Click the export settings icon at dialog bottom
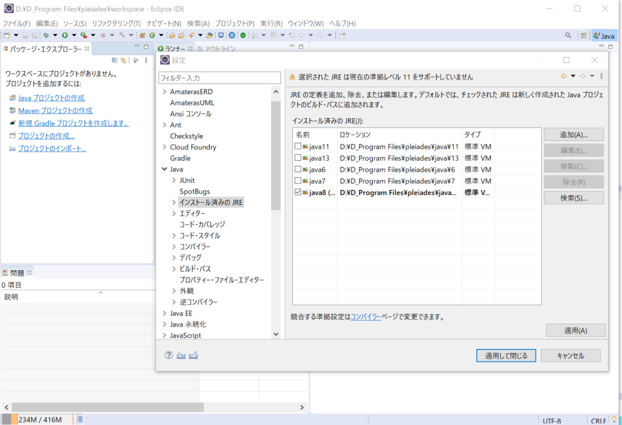 pyautogui.click(x=194, y=355)
